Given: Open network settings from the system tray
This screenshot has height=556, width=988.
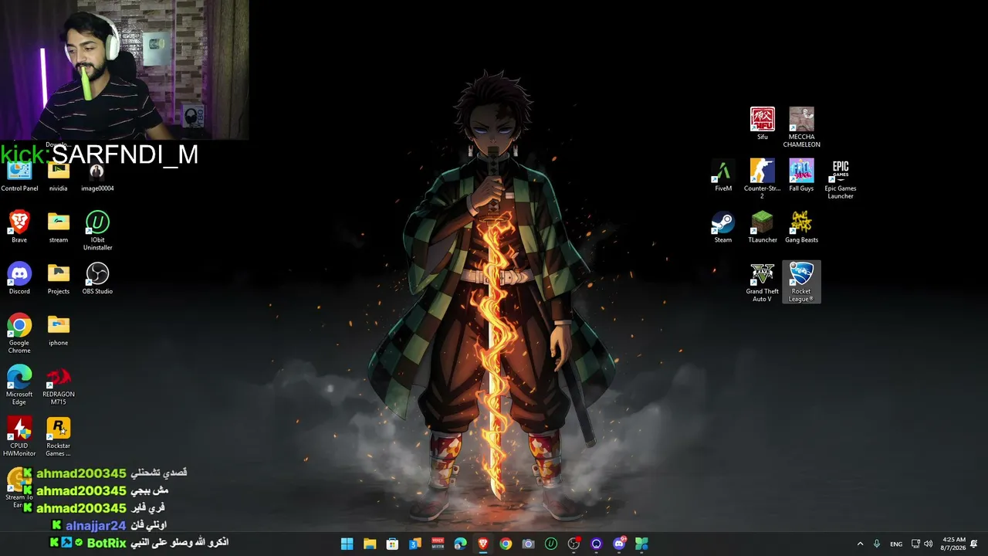Looking at the screenshot, I should [x=915, y=544].
